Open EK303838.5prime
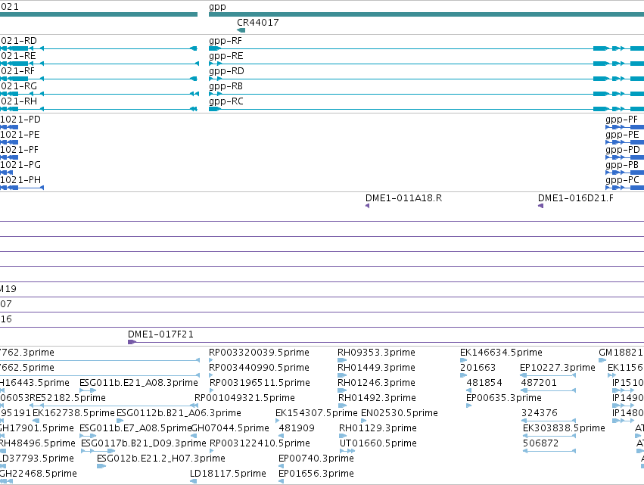The width and height of the screenshot is (644, 485). tap(564, 428)
